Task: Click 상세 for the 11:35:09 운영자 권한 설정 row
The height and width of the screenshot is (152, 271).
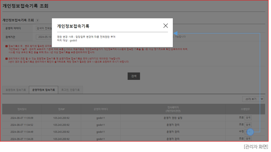Action: (248, 118)
